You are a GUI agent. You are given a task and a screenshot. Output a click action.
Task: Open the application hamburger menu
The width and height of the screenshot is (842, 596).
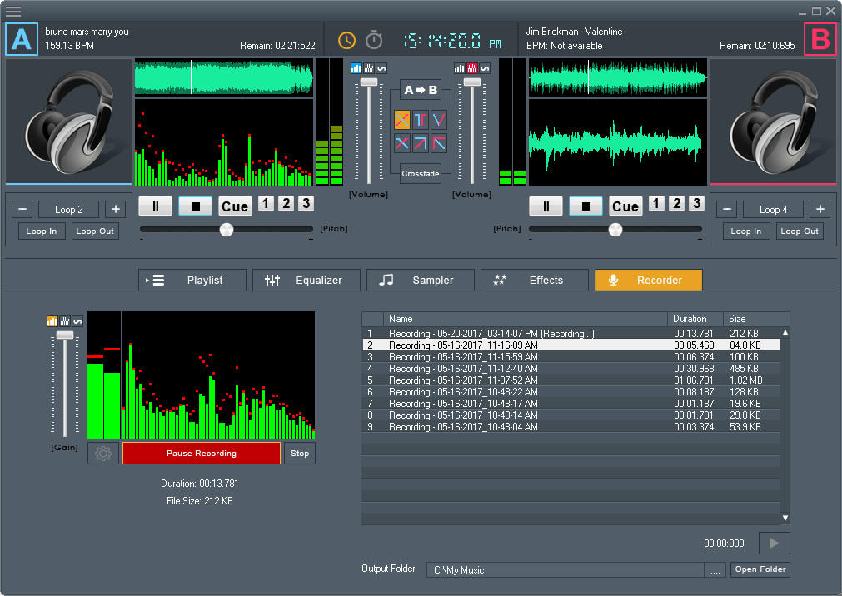(13, 12)
